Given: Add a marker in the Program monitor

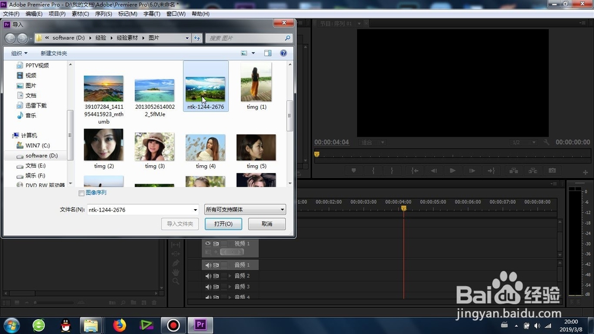Looking at the screenshot, I should 353,171.
